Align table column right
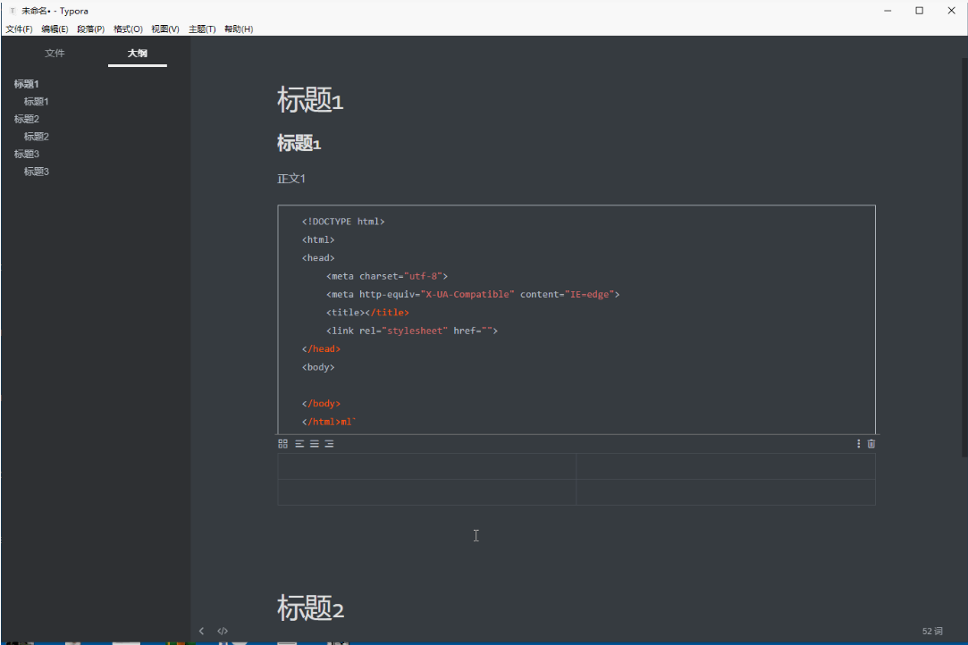 (x=329, y=444)
